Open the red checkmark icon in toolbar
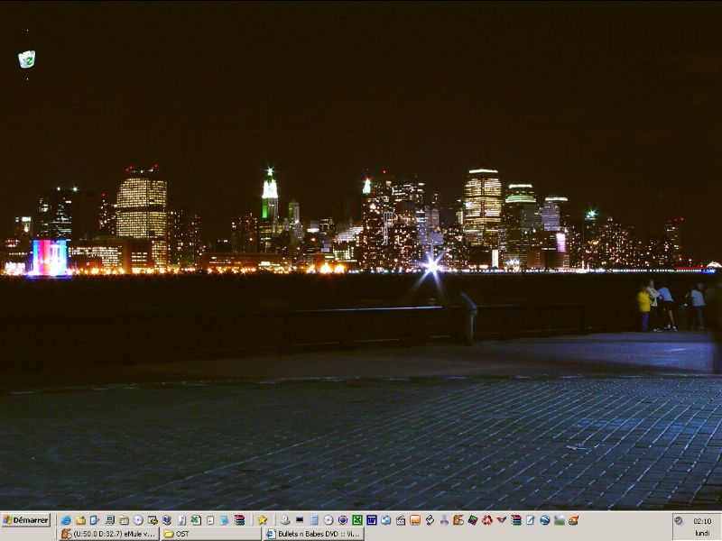Image resolution: width=722 pixels, height=541 pixels. [x=502, y=520]
